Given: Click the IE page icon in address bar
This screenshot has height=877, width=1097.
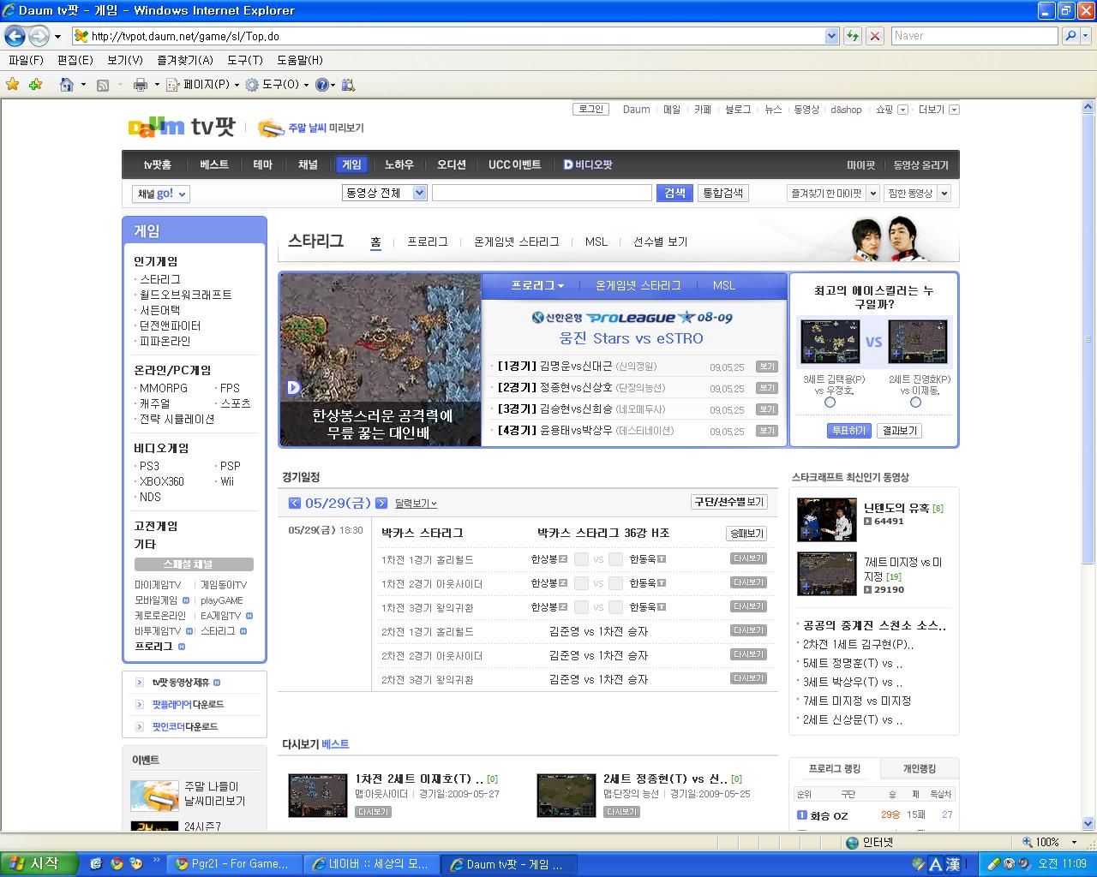Looking at the screenshot, I should click(x=81, y=36).
